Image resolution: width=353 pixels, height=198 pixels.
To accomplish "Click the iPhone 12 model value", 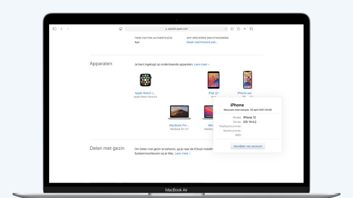I will coord(250,117).
